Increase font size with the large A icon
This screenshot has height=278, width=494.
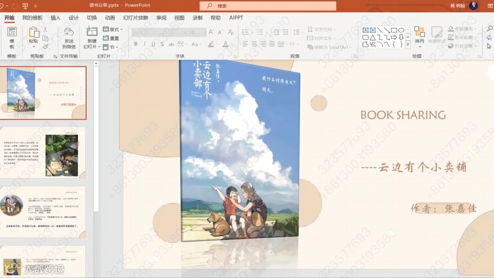coord(211,32)
